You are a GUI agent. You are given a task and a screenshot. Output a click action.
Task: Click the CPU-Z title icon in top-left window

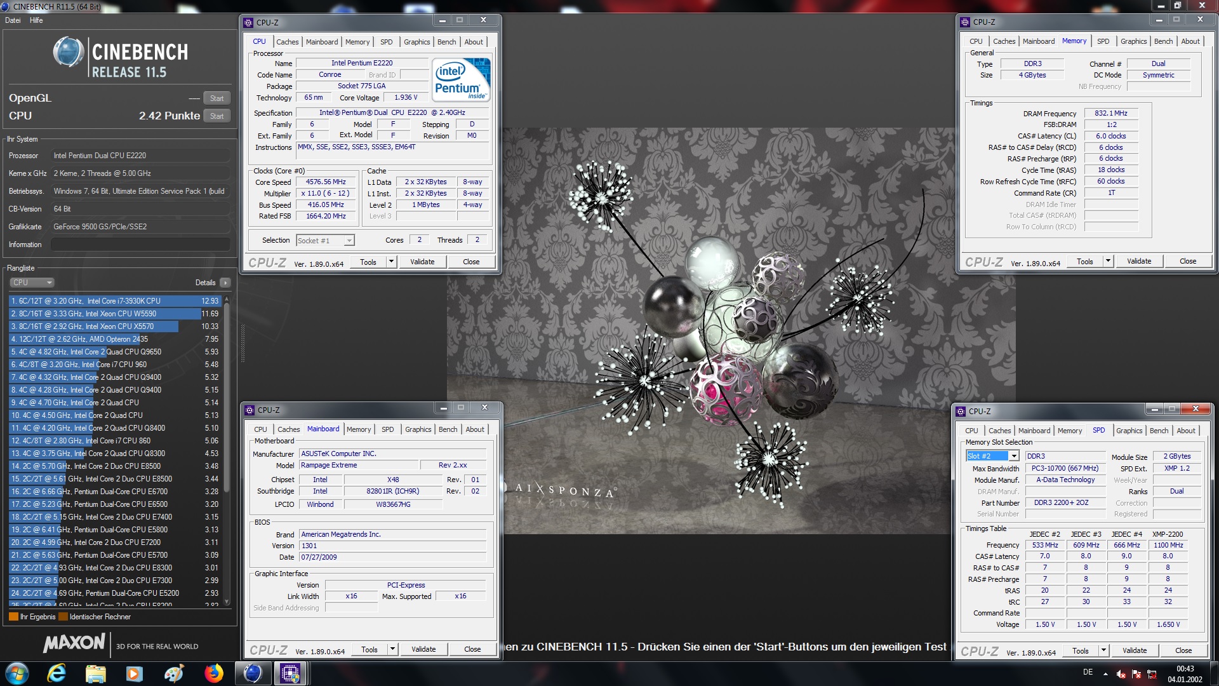tap(249, 22)
